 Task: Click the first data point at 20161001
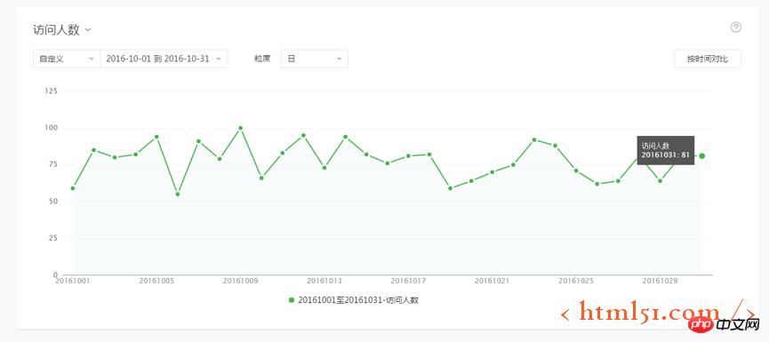(x=73, y=188)
